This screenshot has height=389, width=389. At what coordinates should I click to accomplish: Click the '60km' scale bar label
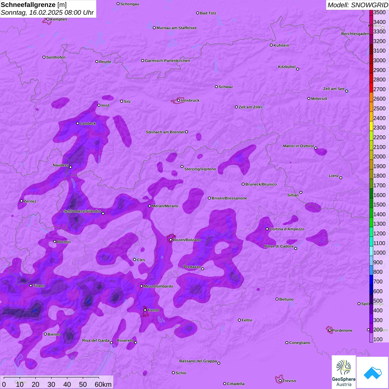[103, 384]
